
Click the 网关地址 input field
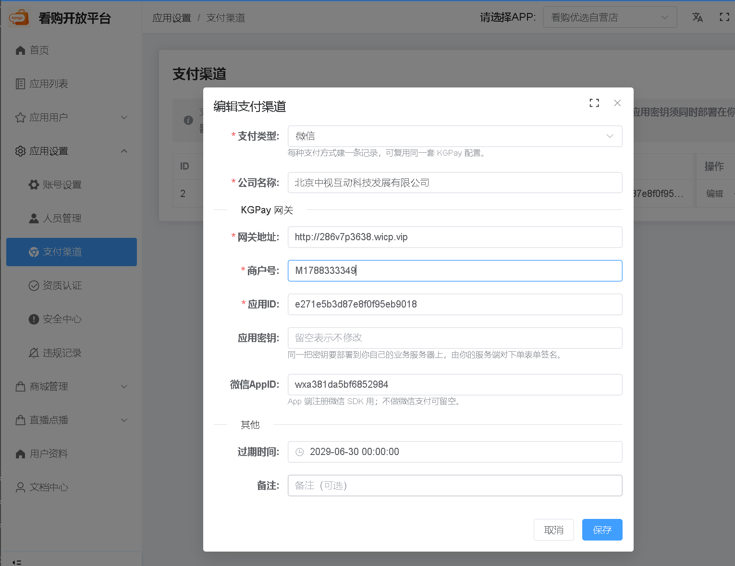coord(455,237)
